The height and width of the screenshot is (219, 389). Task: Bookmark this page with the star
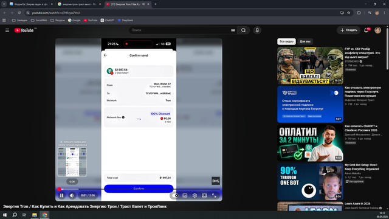click(x=348, y=13)
